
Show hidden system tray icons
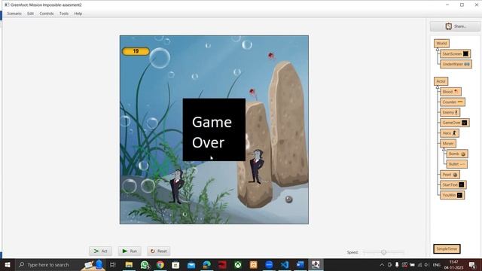[x=382, y=265]
